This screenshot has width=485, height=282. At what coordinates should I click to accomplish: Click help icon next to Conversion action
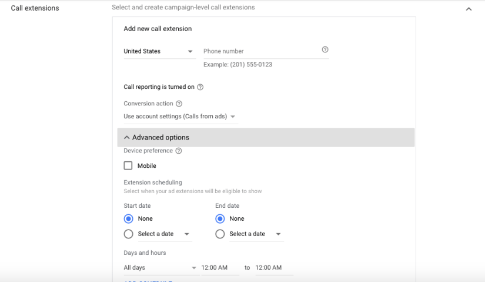point(179,104)
